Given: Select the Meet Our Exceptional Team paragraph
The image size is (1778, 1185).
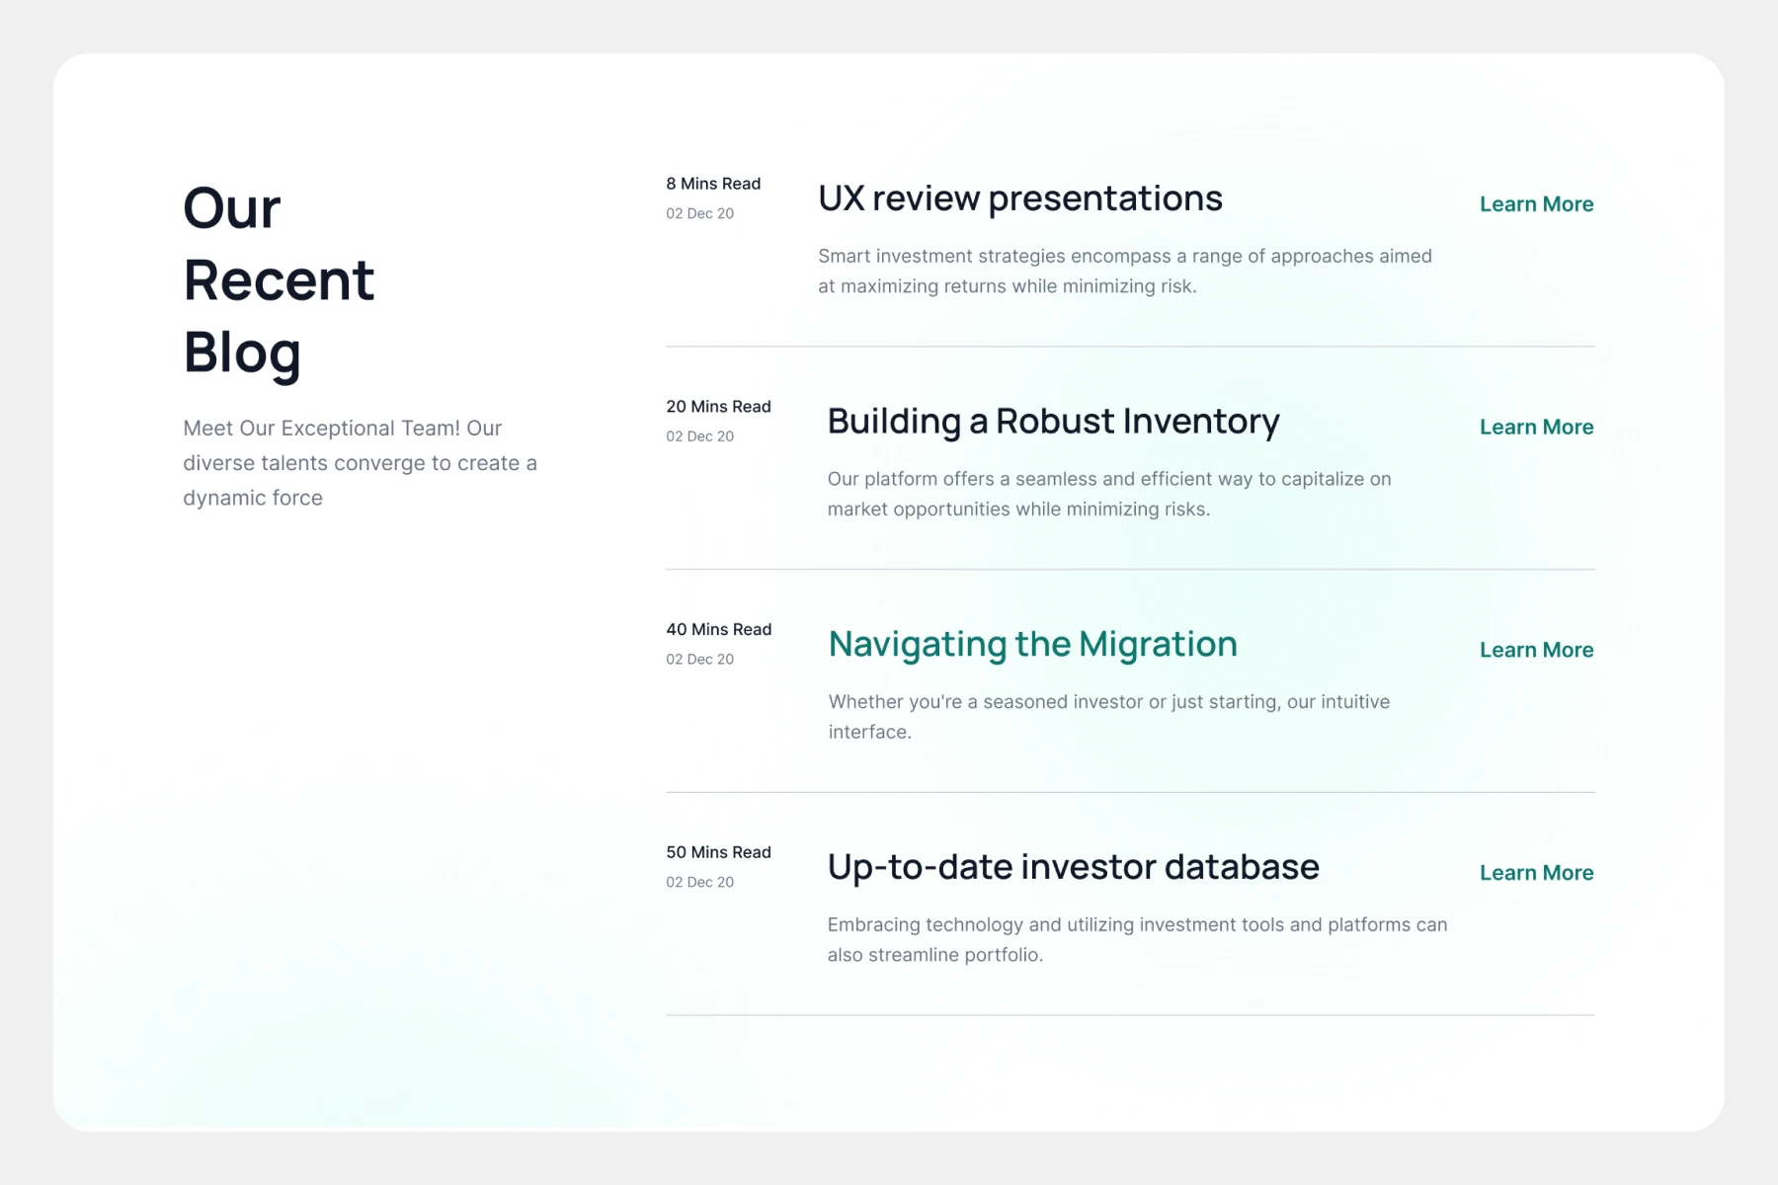Looking at the screenshot, I should click(360, 463).
